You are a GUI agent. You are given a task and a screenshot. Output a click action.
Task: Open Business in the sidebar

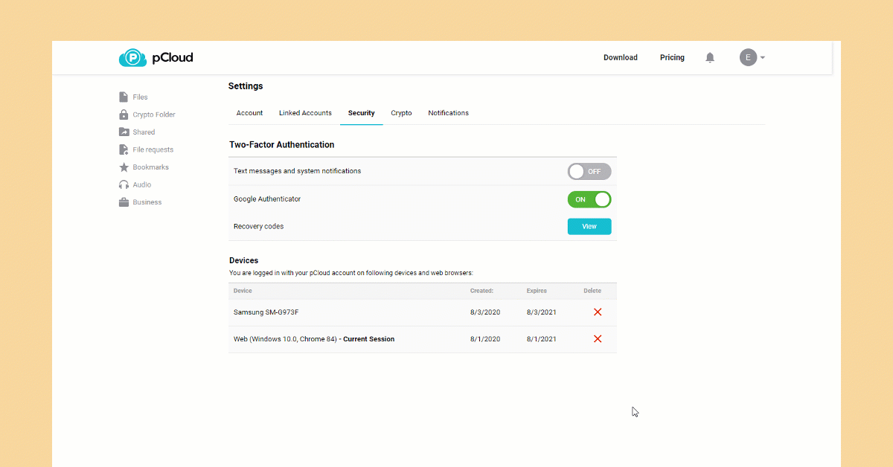(147, 202)
